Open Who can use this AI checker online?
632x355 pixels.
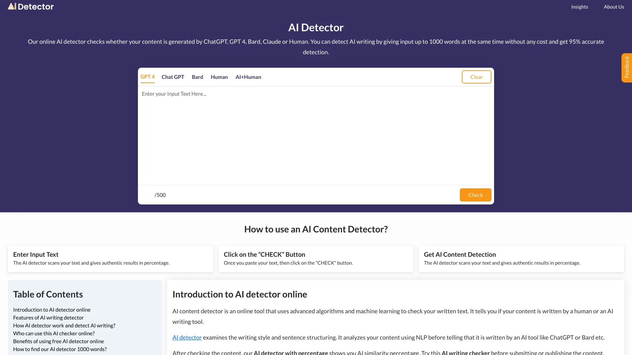point(54,333)
